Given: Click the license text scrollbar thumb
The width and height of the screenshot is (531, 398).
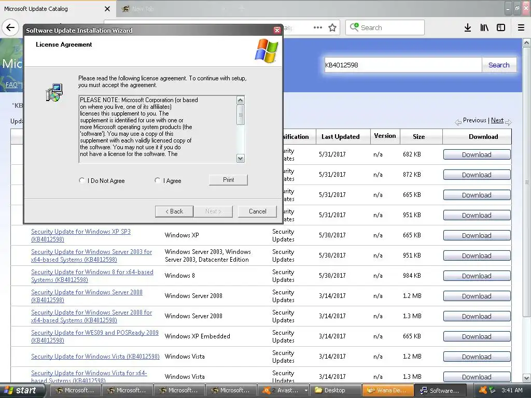Looking at the screenshot, I should click(241, 115).
